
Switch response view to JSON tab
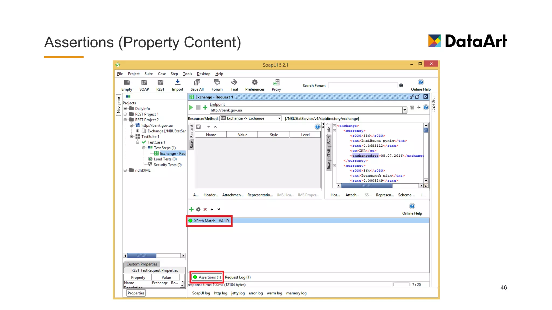tap(329, 141)
